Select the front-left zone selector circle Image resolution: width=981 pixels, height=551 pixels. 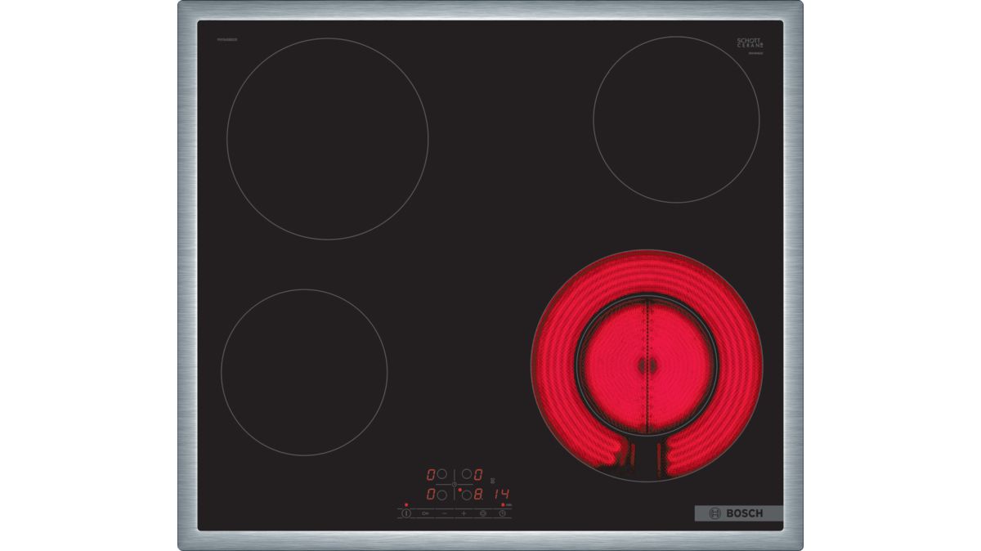point(441,495)
